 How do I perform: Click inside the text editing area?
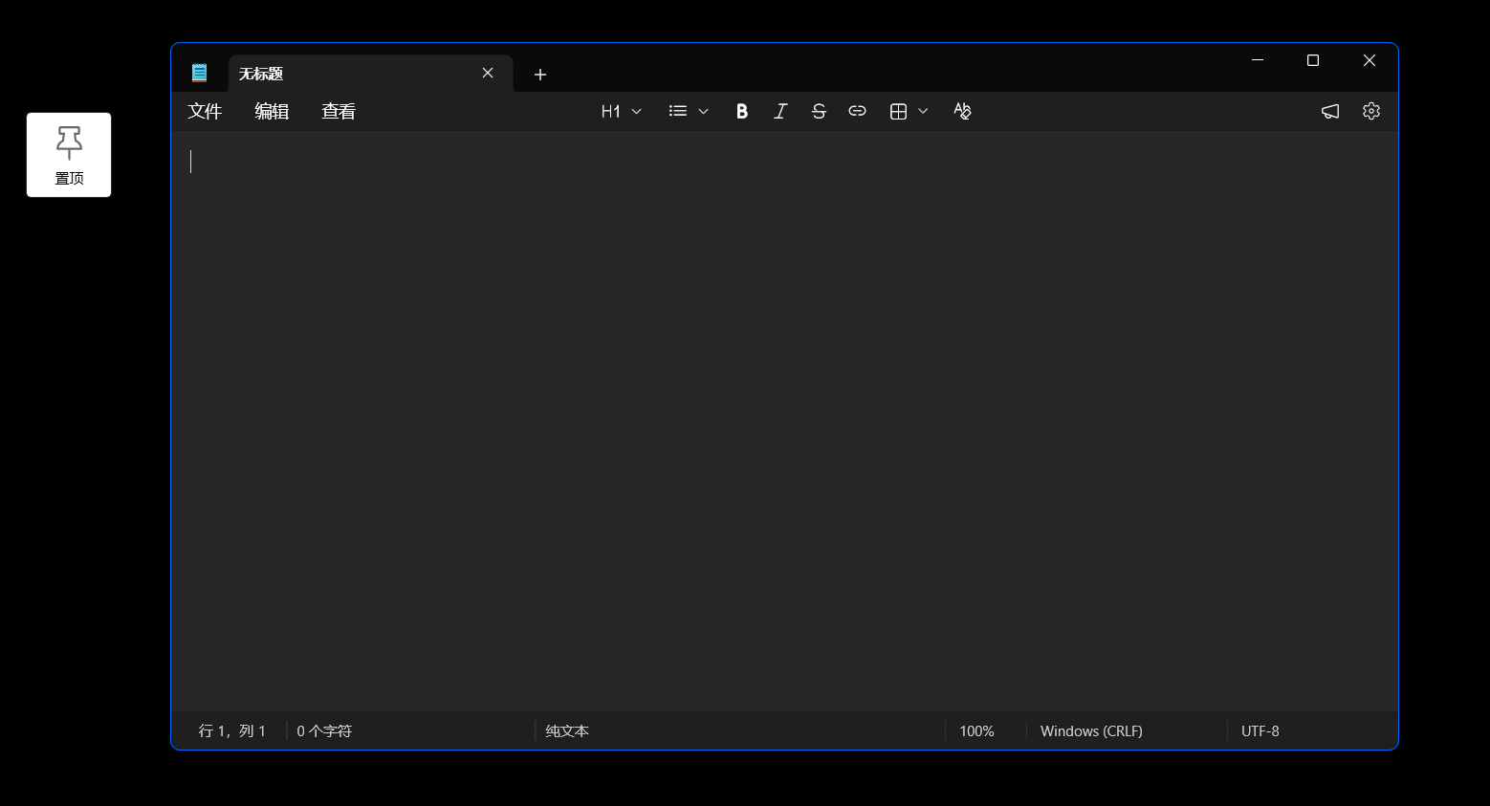[x=784, y=421]
